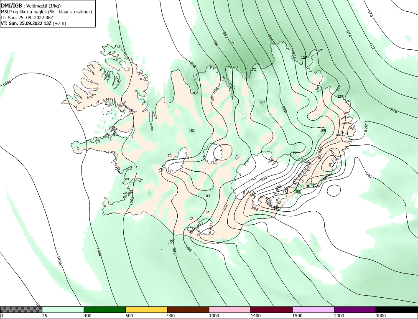Click the legend tick label '500'
The width and height of the screenshot is (418, 319).
tap(129, 316)
